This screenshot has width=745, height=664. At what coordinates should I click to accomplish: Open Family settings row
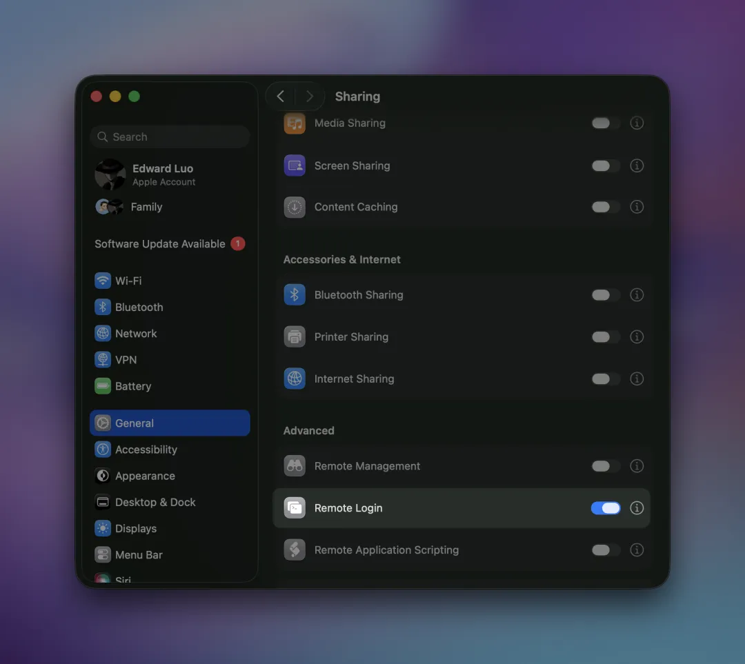click(x=170, y=207)
